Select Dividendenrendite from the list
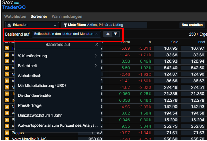 click(x=34, y=95)
